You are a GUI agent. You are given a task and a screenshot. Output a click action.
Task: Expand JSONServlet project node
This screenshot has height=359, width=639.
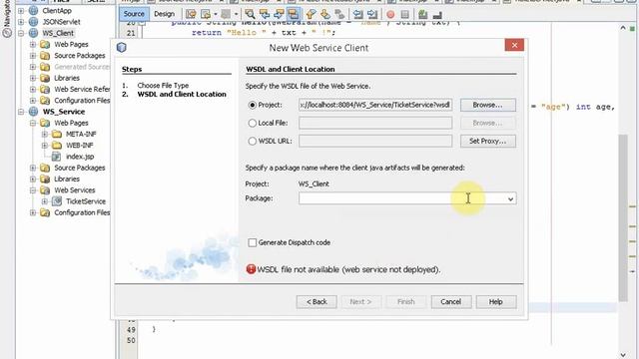tap(21, 22)
